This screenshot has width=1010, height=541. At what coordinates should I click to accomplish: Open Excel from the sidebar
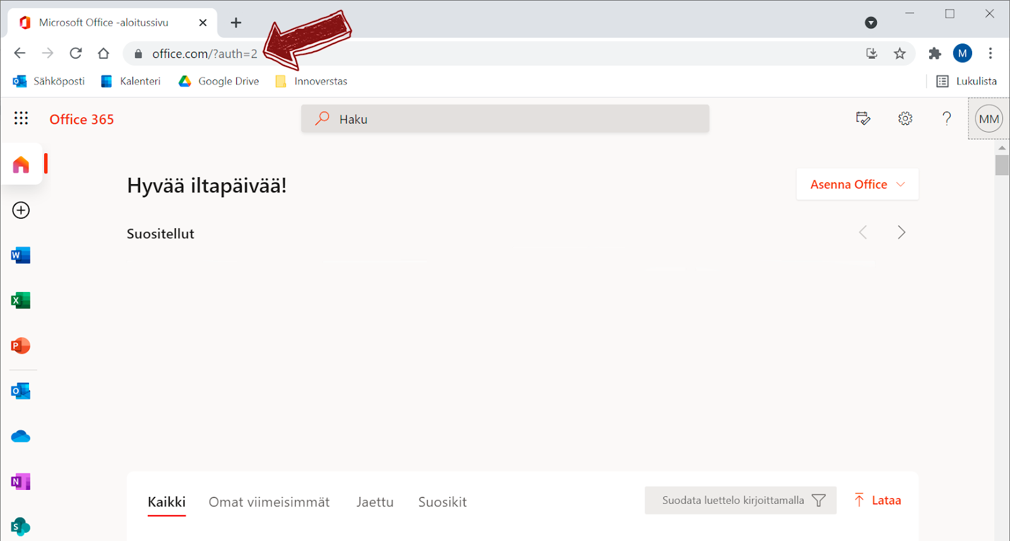pos(21,300)
